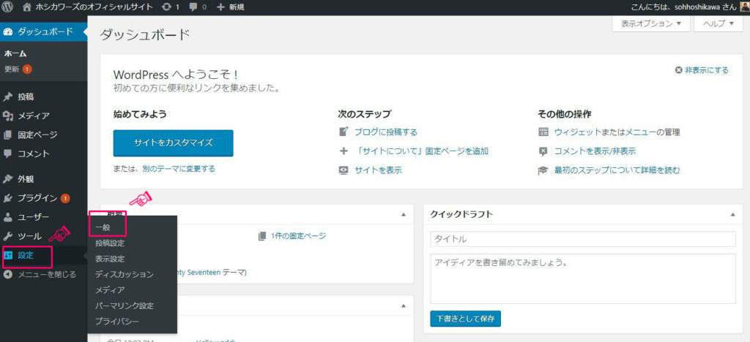Open the comments speech bubble icon
Viewport: 750px width, 342px height.
tap(192, 7)
